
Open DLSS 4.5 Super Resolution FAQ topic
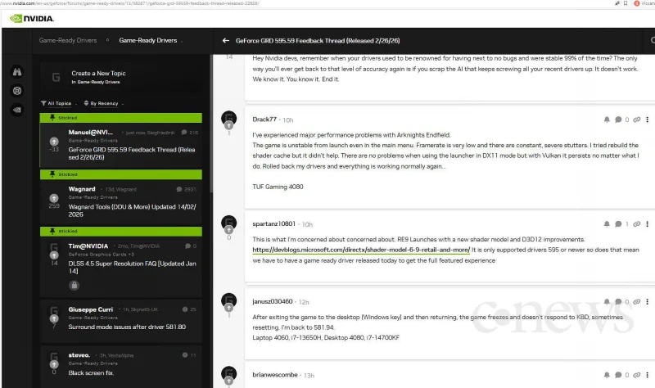(x=132, y=268)
